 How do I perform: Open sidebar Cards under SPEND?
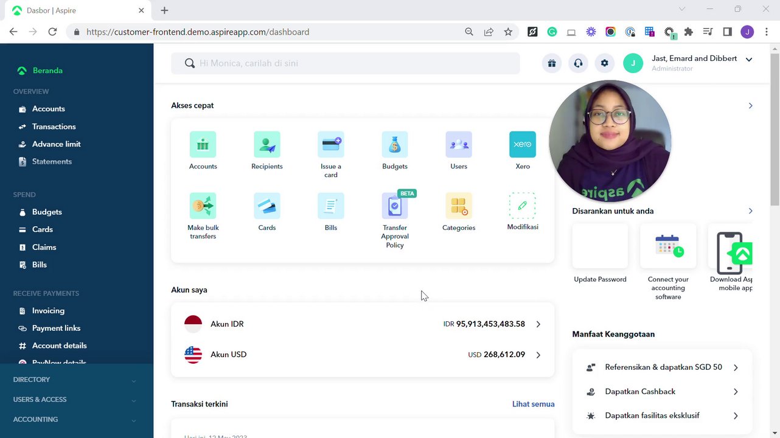(x=43, y=229)
